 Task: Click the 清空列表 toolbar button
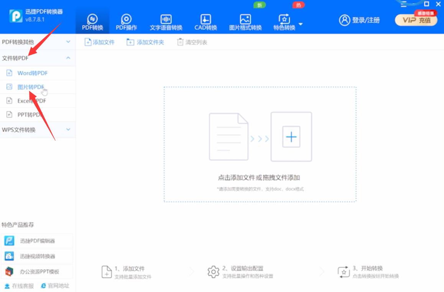click(192, 42)
